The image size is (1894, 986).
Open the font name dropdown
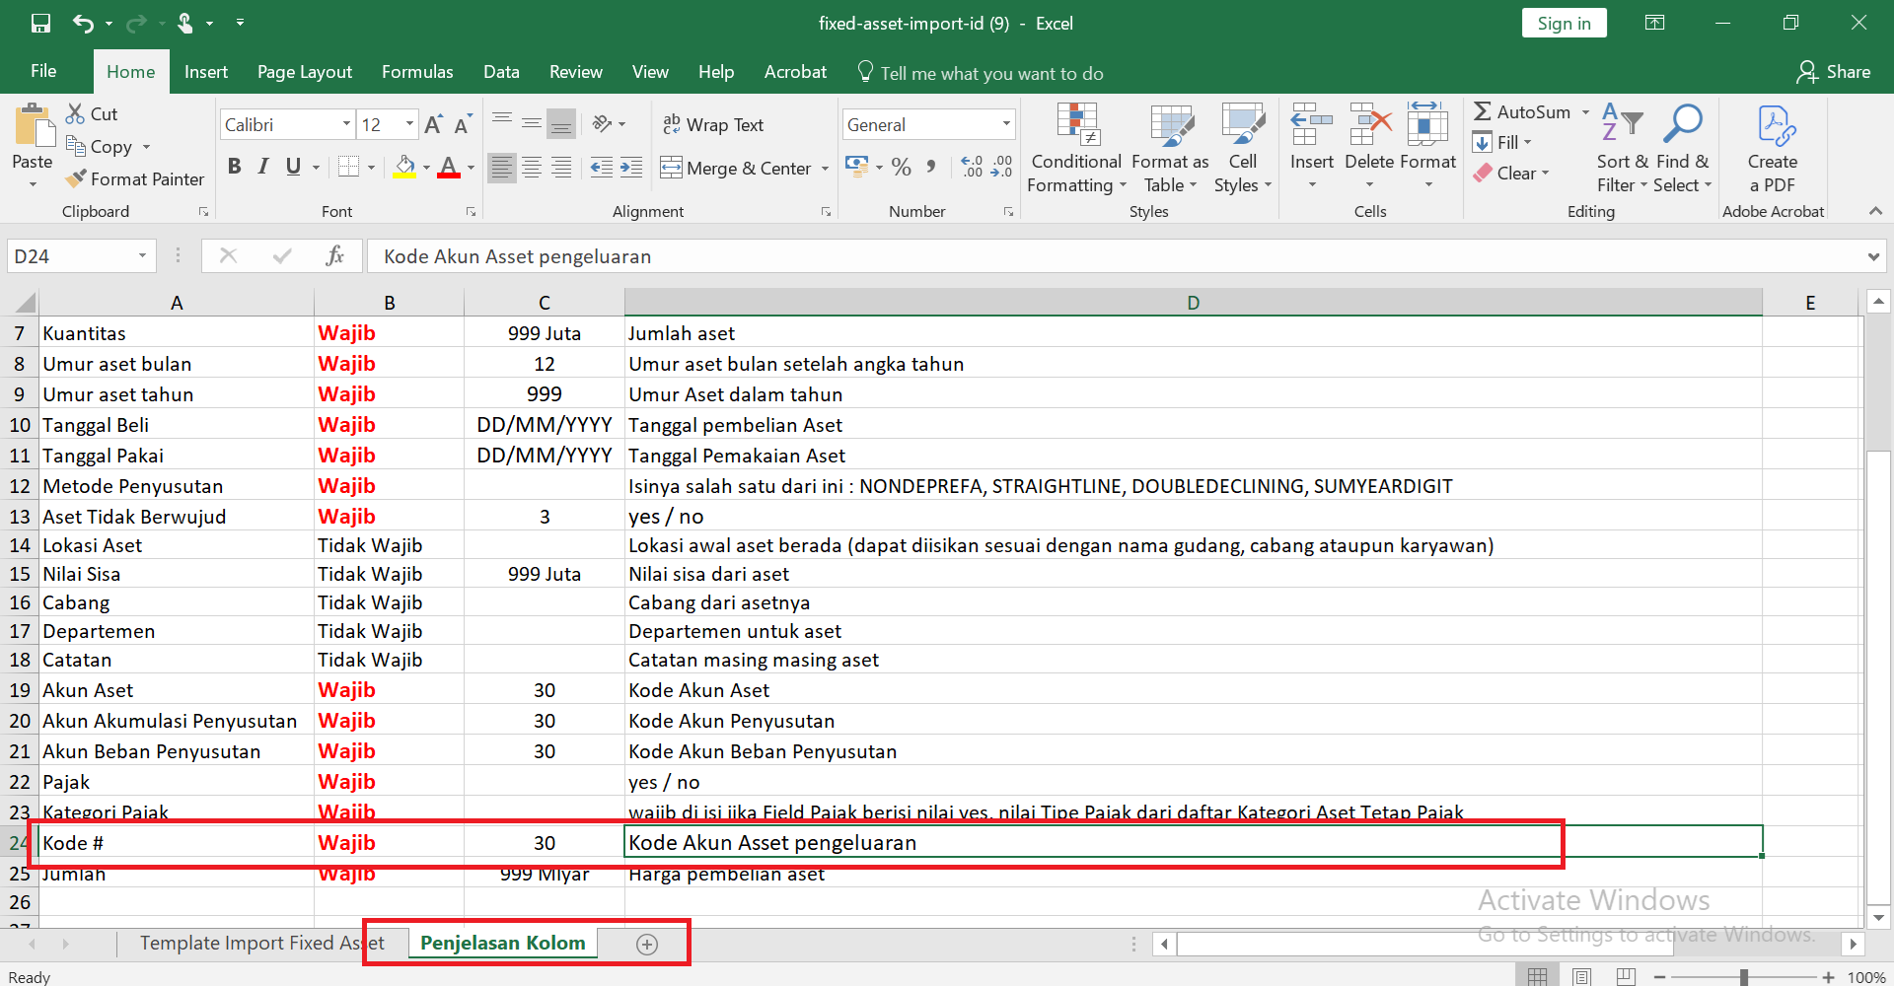click(x=346, y=124)
